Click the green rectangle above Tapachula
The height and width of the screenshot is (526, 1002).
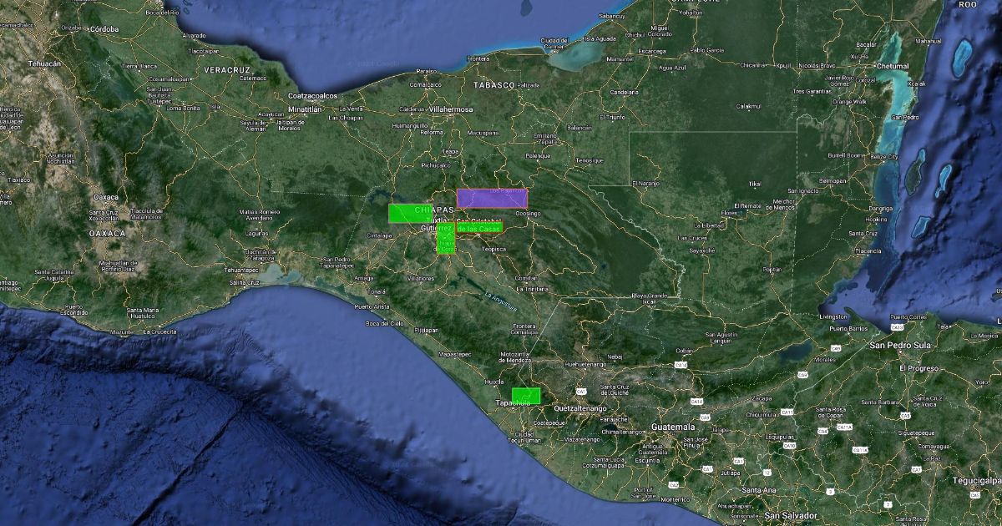coord(526,395)
